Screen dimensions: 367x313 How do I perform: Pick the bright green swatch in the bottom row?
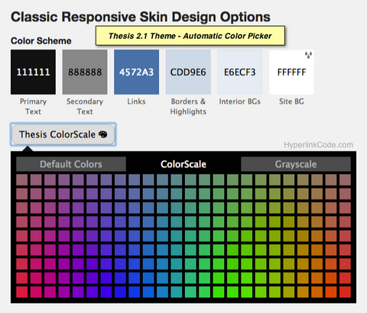coord(219,292)
